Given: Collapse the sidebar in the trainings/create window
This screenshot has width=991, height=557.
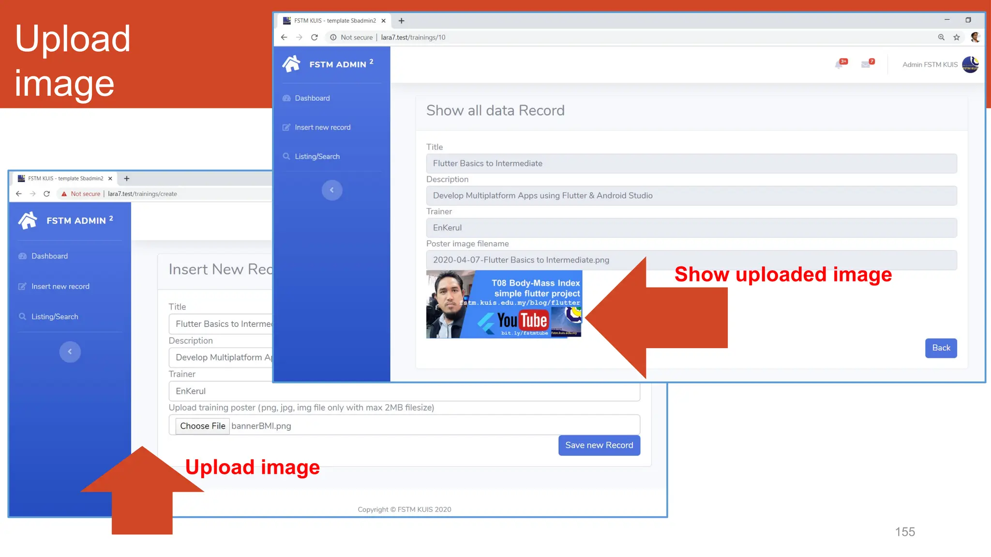Looking at the screenshot, I should (70, 352).
